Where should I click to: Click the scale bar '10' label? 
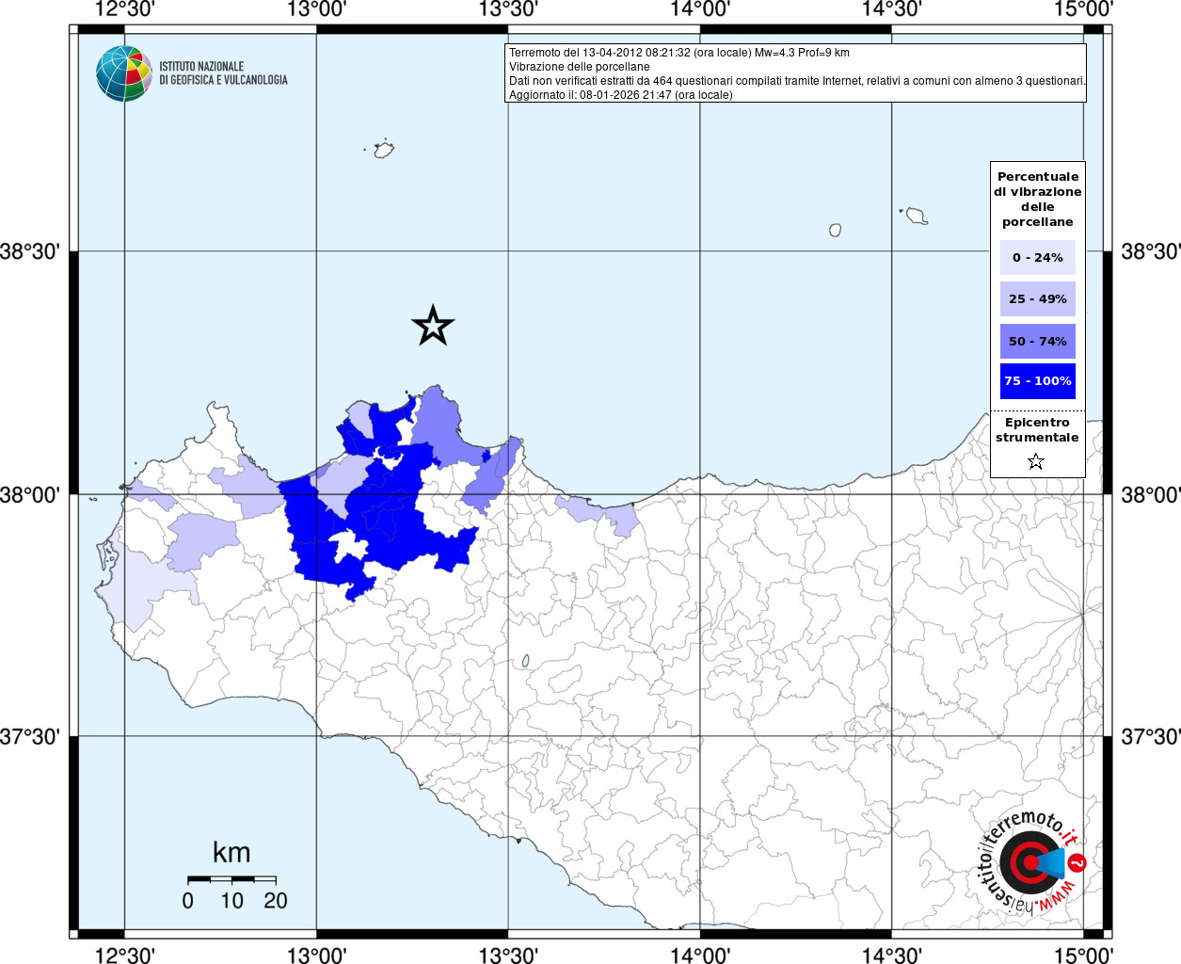pyautogui.click(x=231, y=901)
